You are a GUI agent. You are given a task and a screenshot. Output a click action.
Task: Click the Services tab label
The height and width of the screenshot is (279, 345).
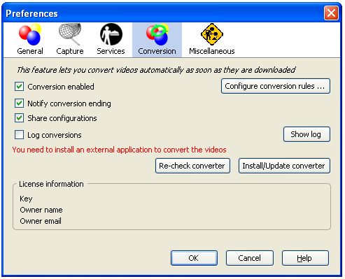[111, 51]
